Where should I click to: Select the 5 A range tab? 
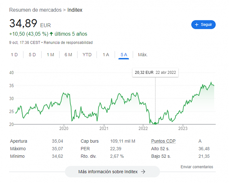coord(124,55)
